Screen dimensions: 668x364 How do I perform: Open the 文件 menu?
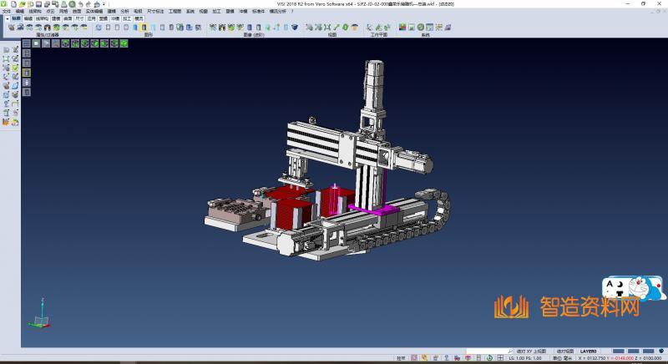pos(6,11)
